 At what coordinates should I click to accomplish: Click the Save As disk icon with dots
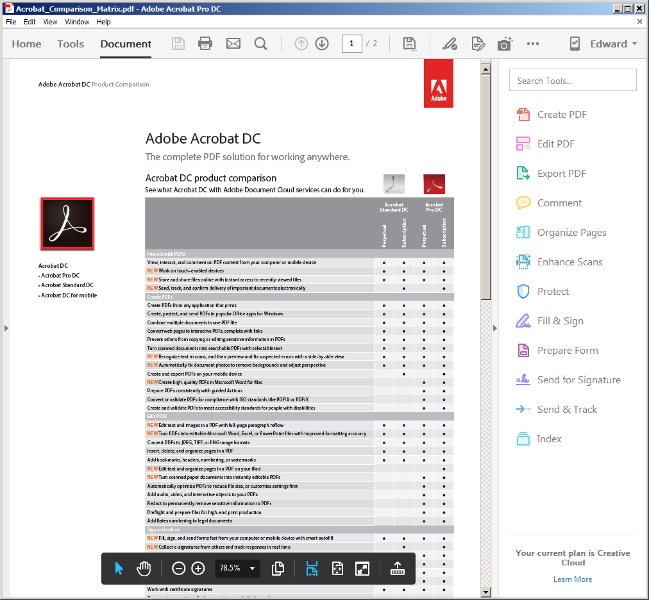point(409,44)
